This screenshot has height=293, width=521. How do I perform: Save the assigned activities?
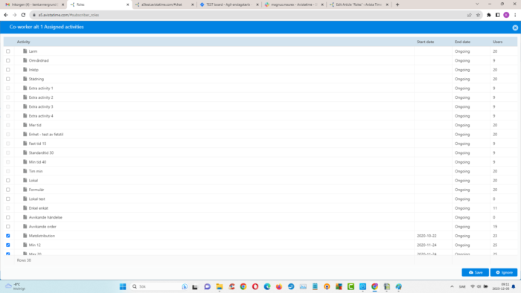coord(475,272)
